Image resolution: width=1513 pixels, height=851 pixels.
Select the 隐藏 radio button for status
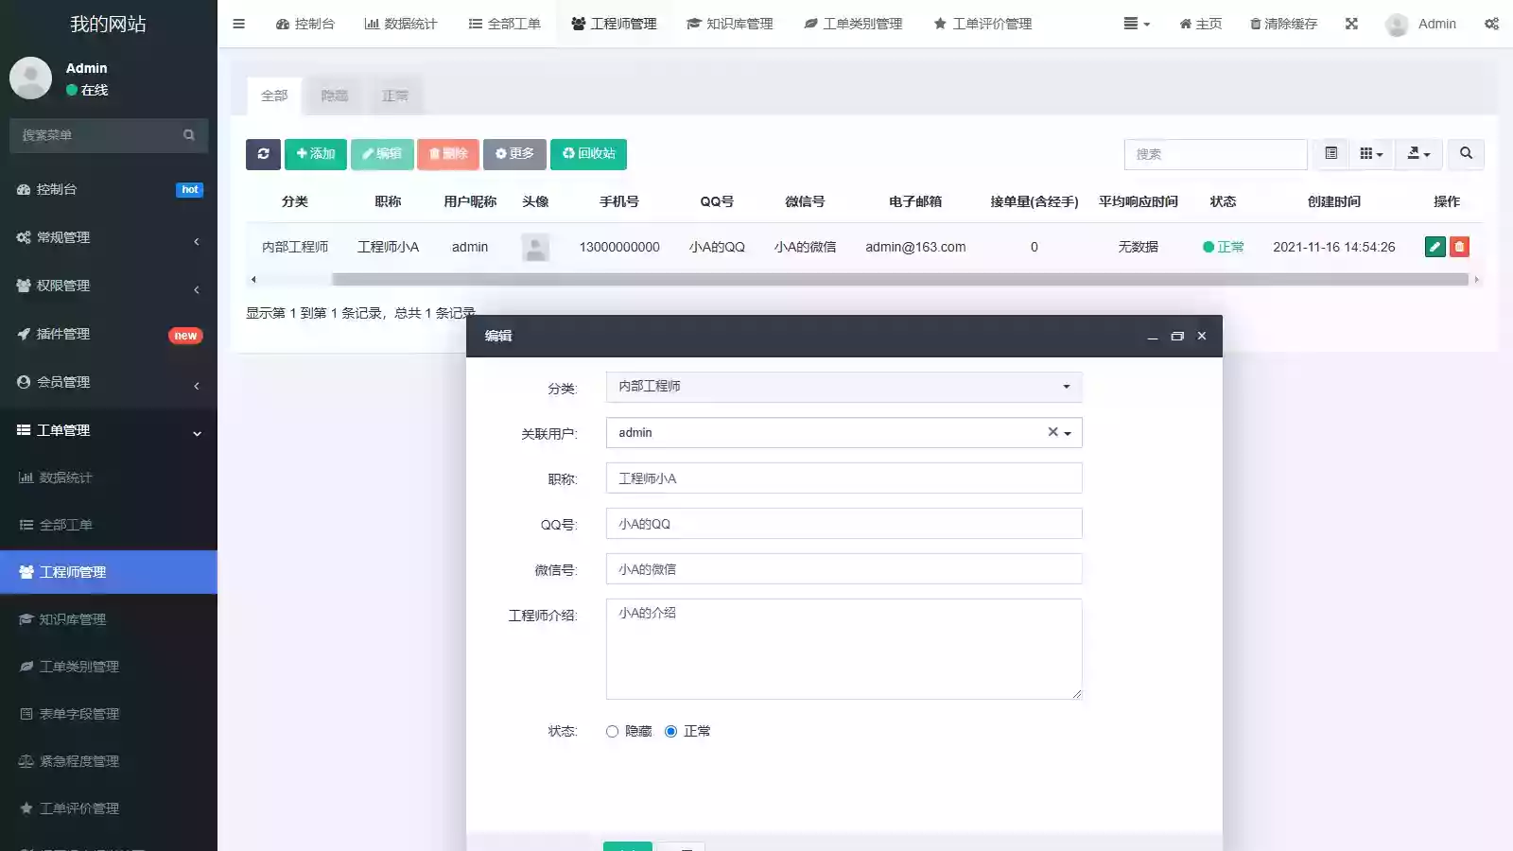pos(612,731)
